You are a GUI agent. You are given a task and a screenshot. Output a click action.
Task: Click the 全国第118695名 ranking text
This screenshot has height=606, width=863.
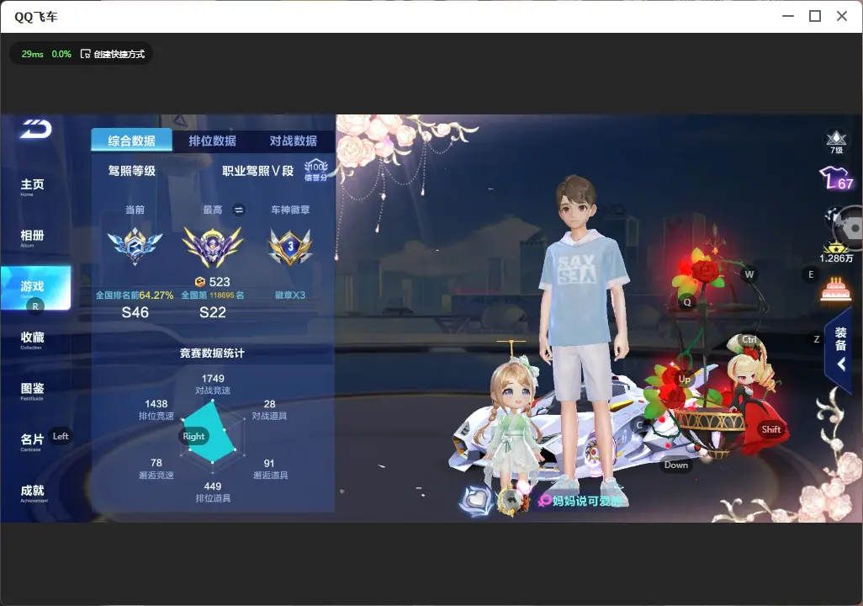213,295
